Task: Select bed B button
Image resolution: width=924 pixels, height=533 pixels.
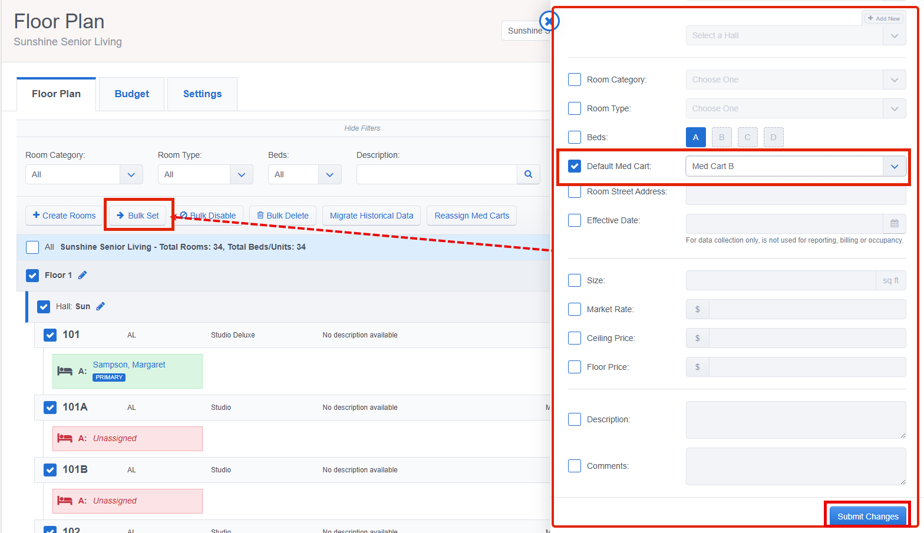Action: pyautogui.click(x=722, y=137)
